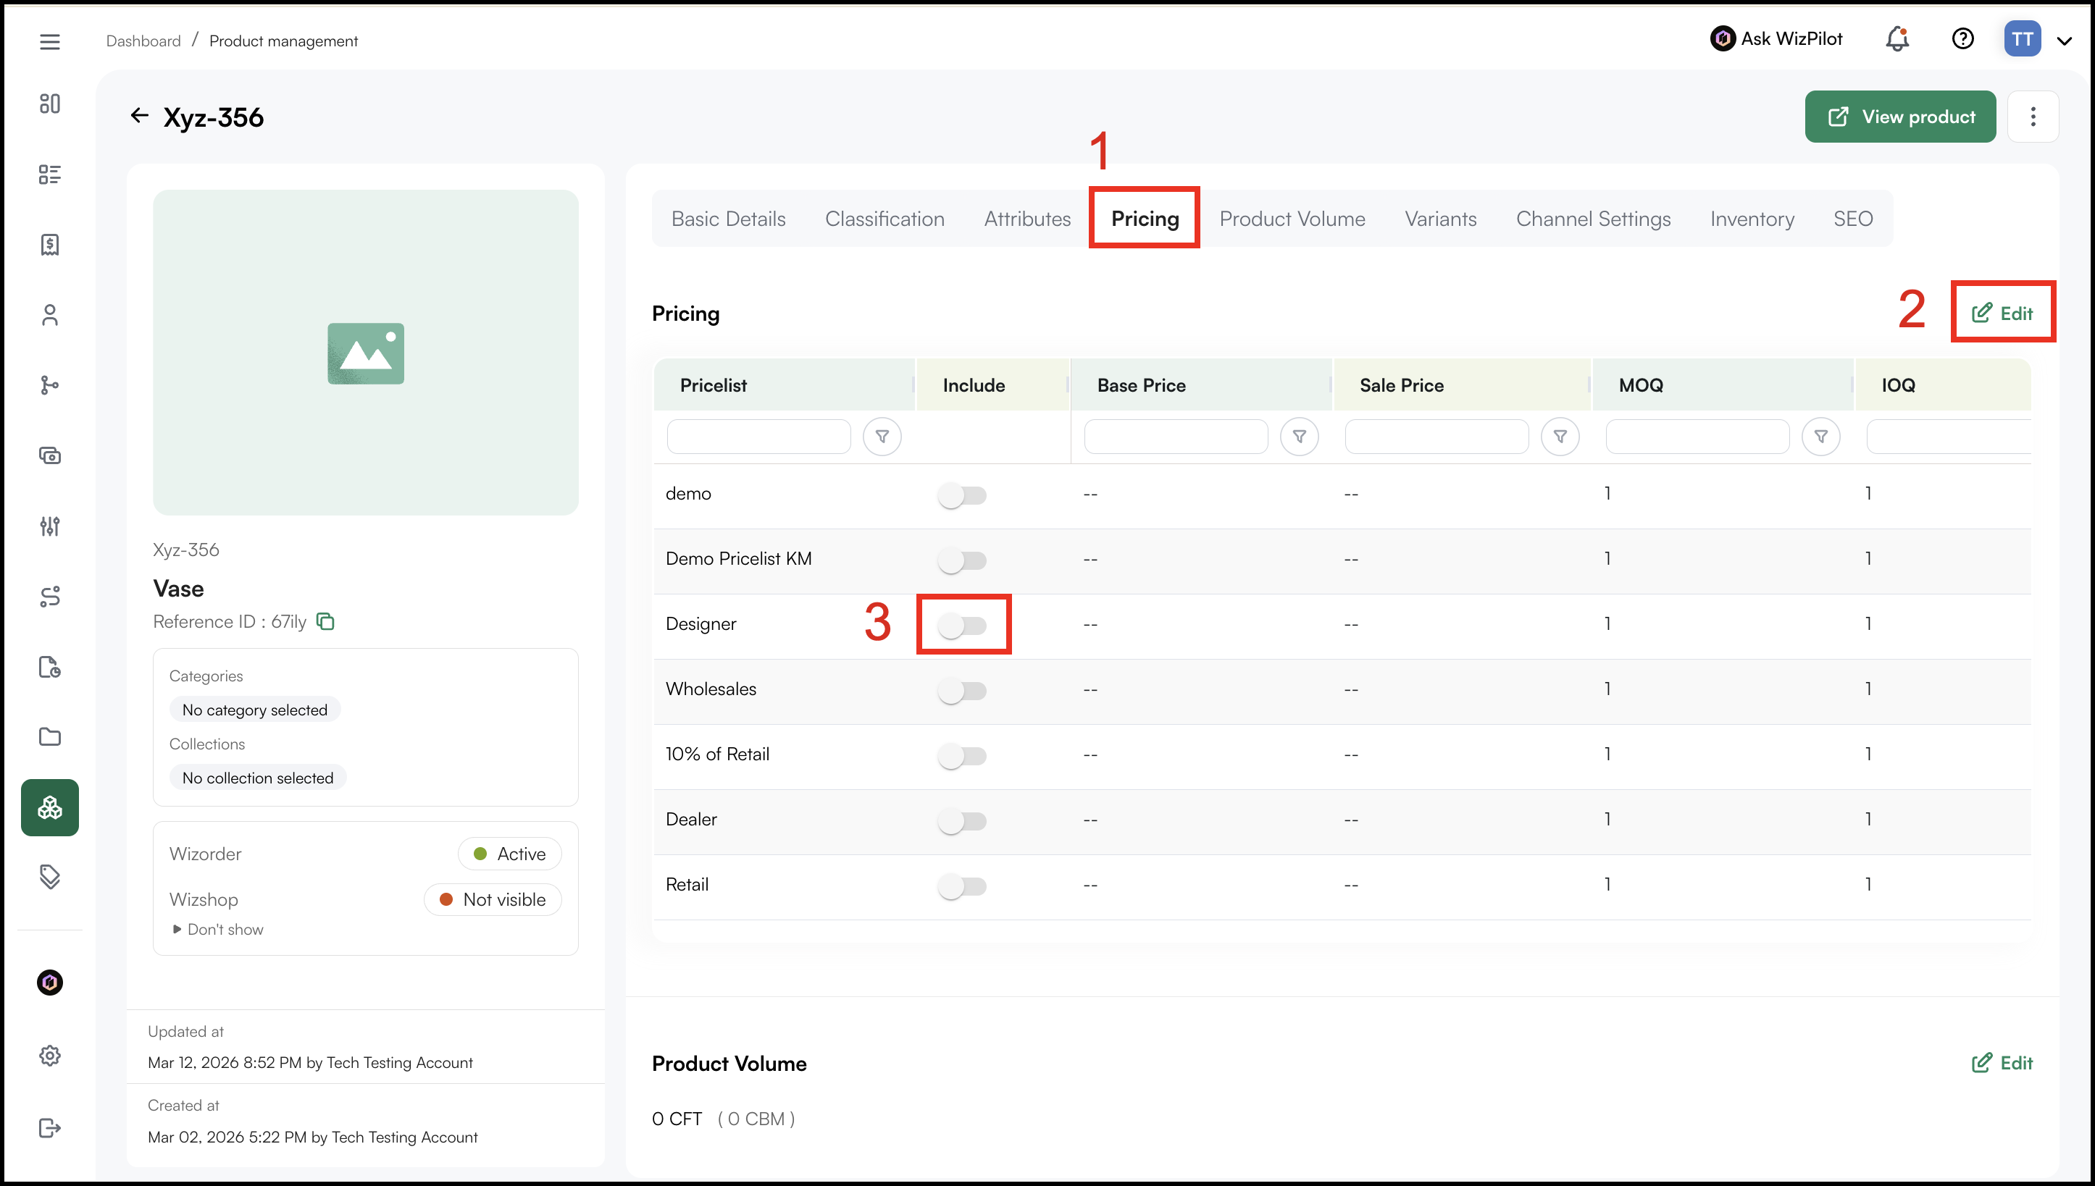Screen dimensions: 2095x1186
Task: Click the Pricelist column filter icon
Action: click(882, 437)
